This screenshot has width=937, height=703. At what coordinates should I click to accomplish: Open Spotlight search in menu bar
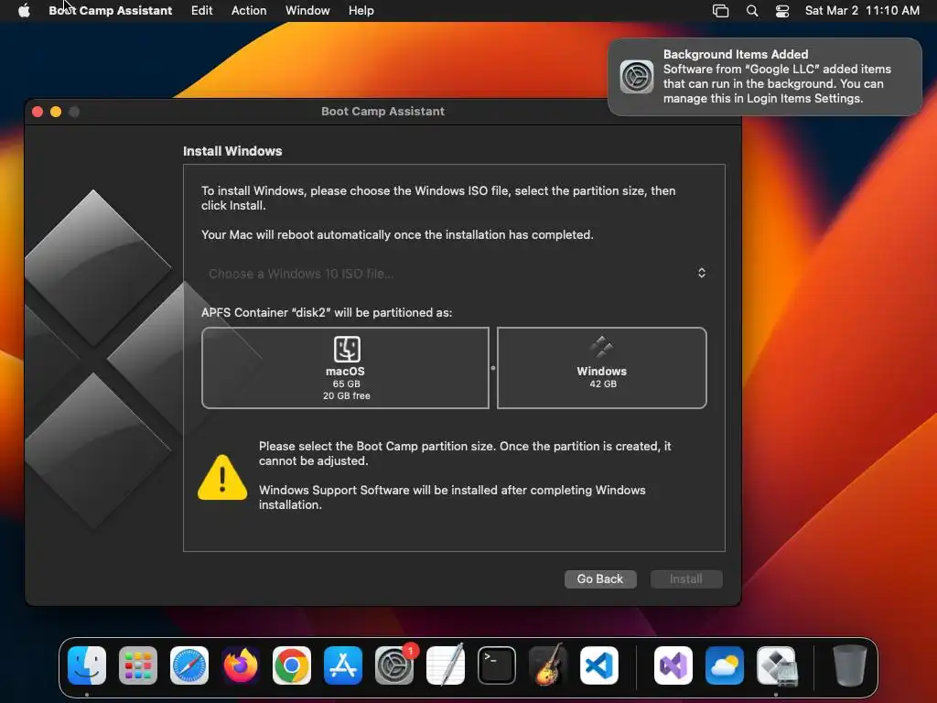[x=752, y=11]
